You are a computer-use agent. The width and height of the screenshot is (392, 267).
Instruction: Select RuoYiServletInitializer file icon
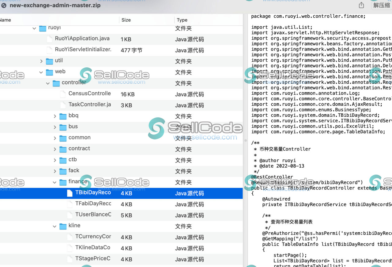(x=49, y=50)
